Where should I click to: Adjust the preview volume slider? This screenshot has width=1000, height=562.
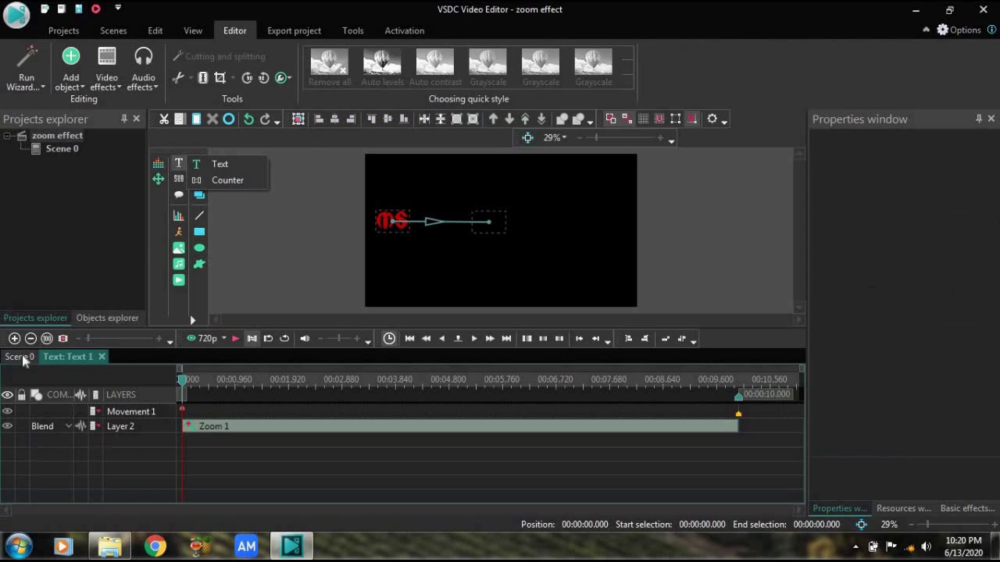(x=338, y=339)
